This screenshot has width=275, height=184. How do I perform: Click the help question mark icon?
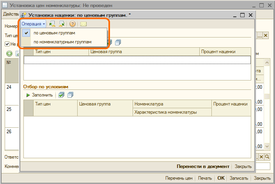[73, 24]
